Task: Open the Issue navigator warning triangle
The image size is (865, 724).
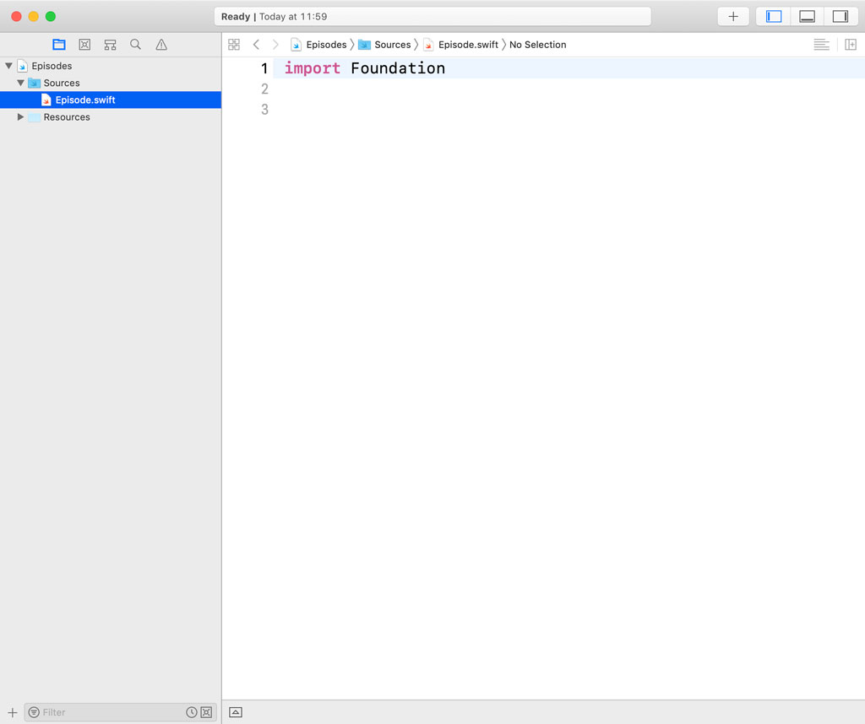Action: click(161, 44)
